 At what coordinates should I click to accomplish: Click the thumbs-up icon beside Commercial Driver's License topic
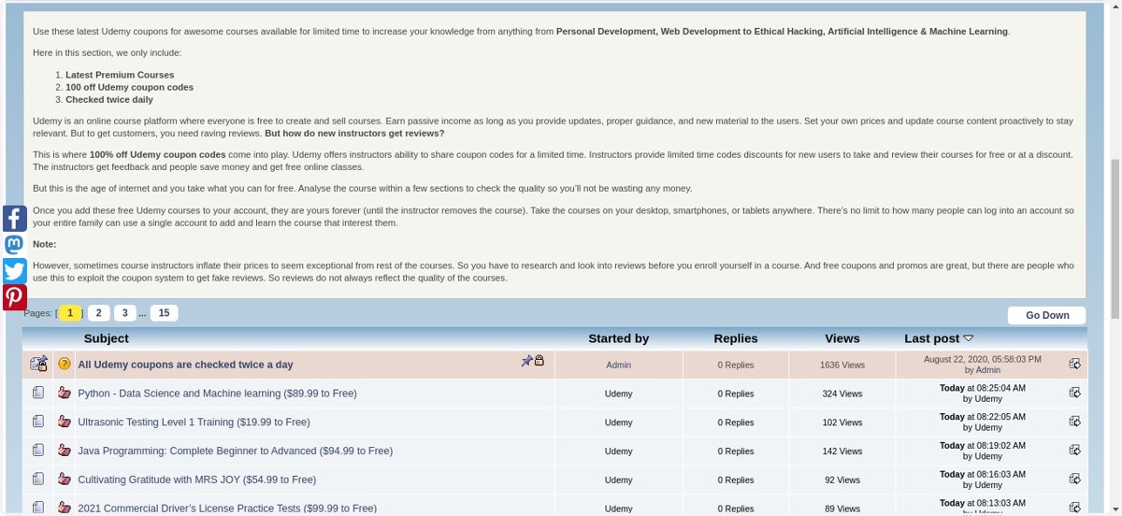(65, 509)
